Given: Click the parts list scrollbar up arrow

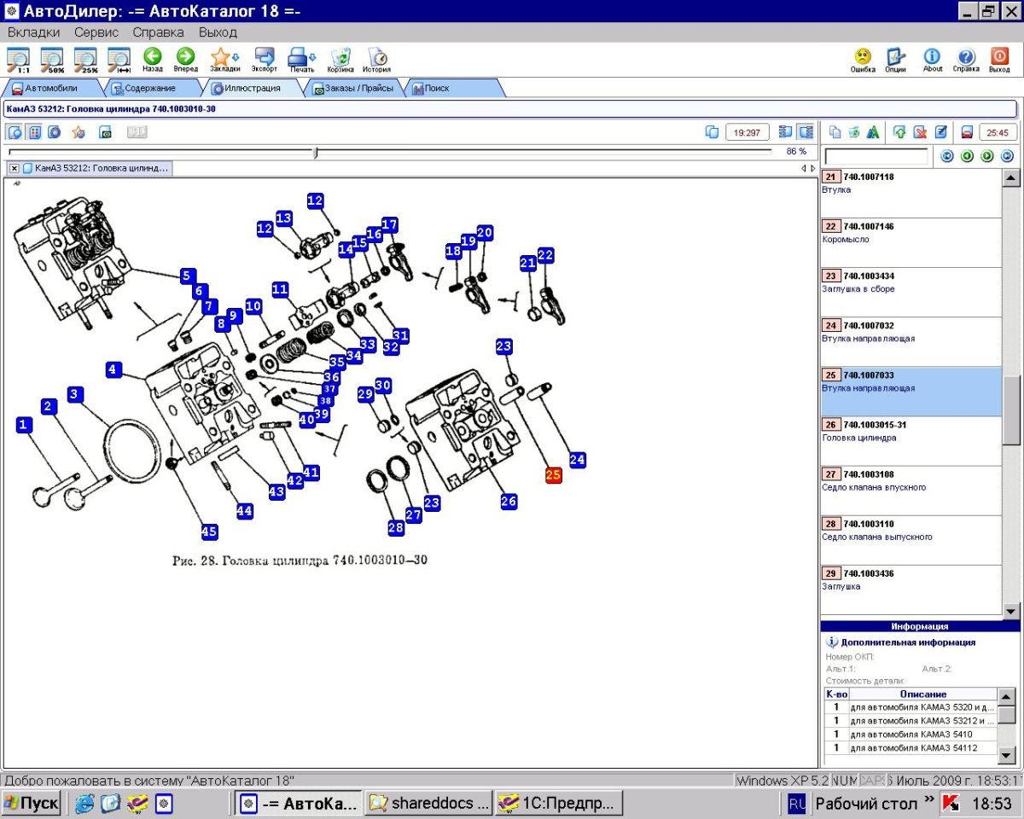Looking at the screenshot, I should point(1011,178).
